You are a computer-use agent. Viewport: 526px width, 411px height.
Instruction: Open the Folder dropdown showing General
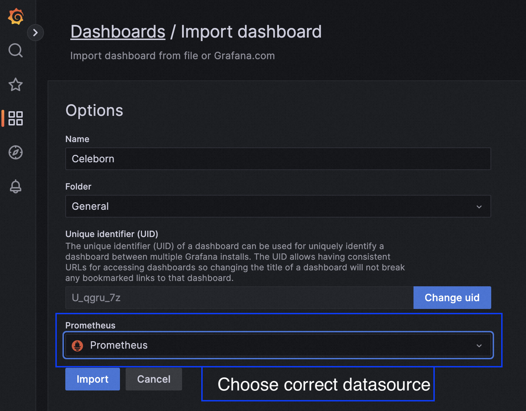point(270,206)
